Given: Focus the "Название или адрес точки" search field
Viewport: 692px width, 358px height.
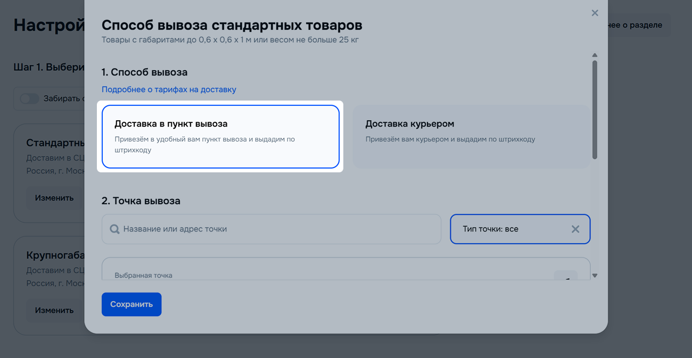Looking at the screenshot, I should pyautogui.click(x=277, y=229).
